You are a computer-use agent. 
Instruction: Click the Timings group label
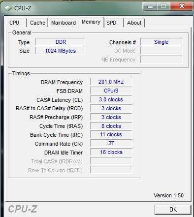pyautogui.click(x=21, y=73)
